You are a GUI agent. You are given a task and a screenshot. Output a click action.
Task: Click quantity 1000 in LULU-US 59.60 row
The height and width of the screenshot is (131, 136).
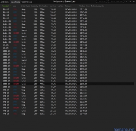[x=35, y=39]
